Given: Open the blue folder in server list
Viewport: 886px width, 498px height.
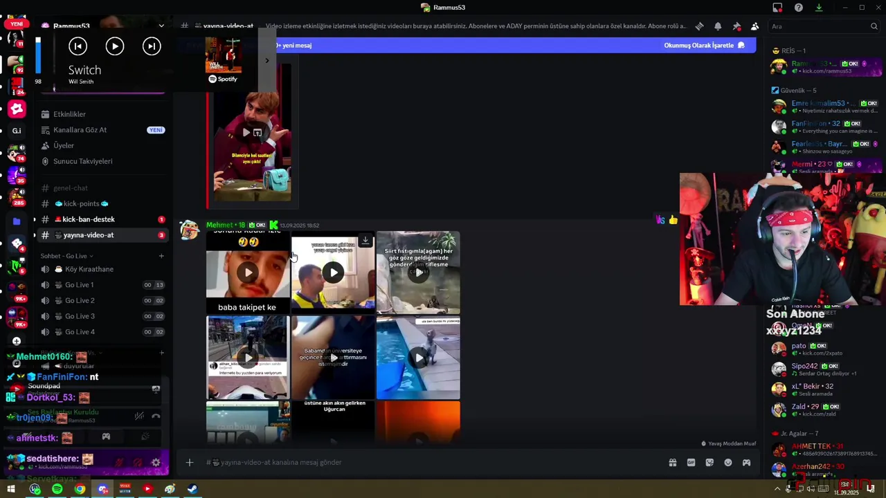Looking at the screenshot, I should pos(17,221).
